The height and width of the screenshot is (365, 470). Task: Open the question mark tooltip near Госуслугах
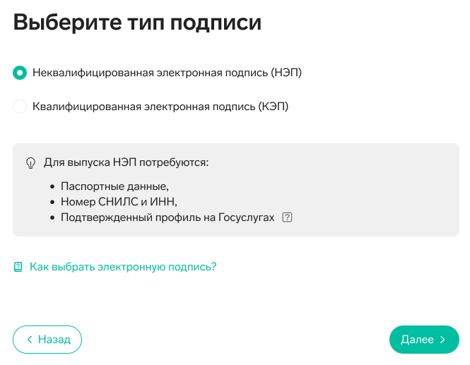286,217
